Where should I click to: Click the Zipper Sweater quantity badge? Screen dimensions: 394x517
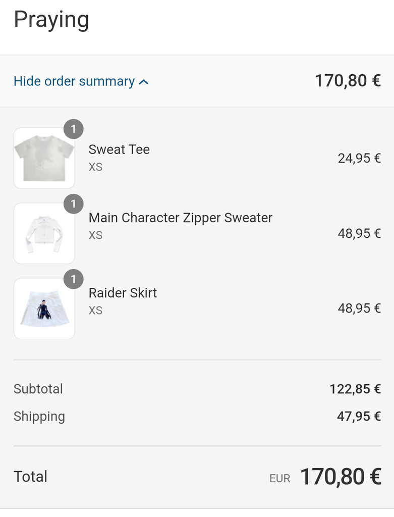pyautogui.click(x=74, y=204)
